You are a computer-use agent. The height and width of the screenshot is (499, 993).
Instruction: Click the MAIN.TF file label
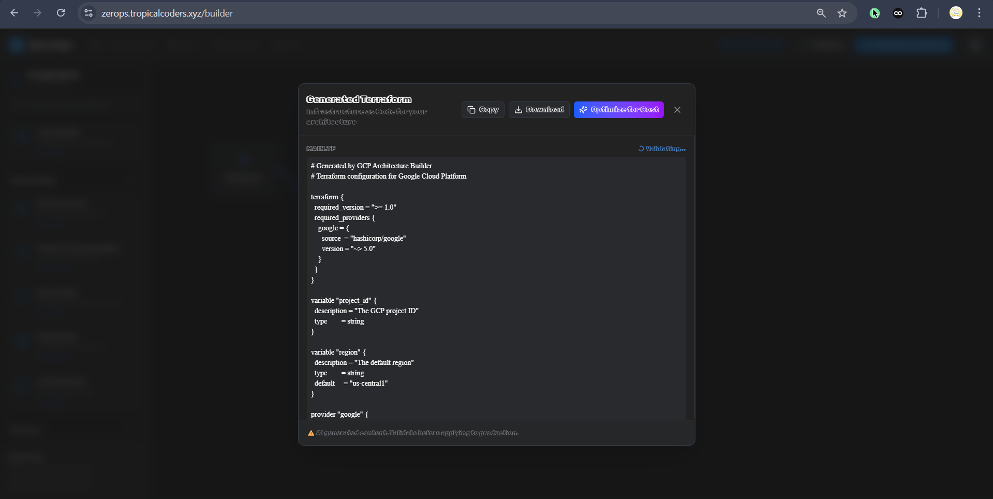point(321,149)
